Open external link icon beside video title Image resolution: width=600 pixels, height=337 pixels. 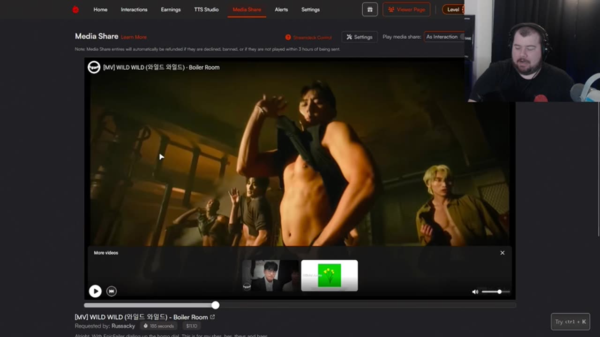coord(212,317)
